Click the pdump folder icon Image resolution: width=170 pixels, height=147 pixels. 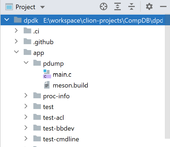tap(37, 63)
